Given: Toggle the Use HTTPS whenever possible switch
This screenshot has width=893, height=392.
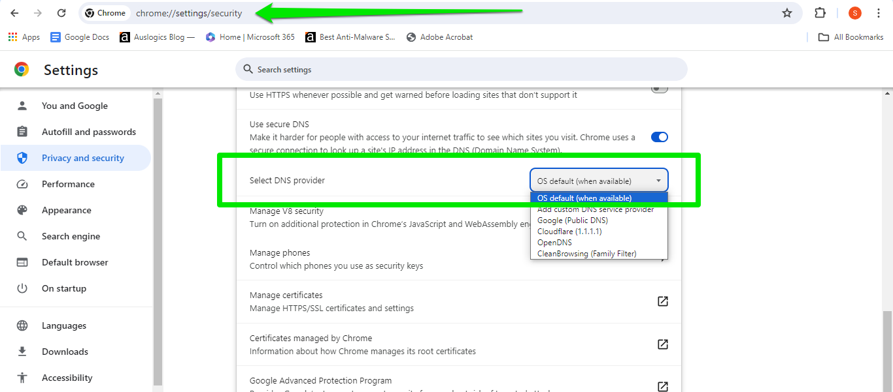Looking at the screenshot, I should [660, 89].
